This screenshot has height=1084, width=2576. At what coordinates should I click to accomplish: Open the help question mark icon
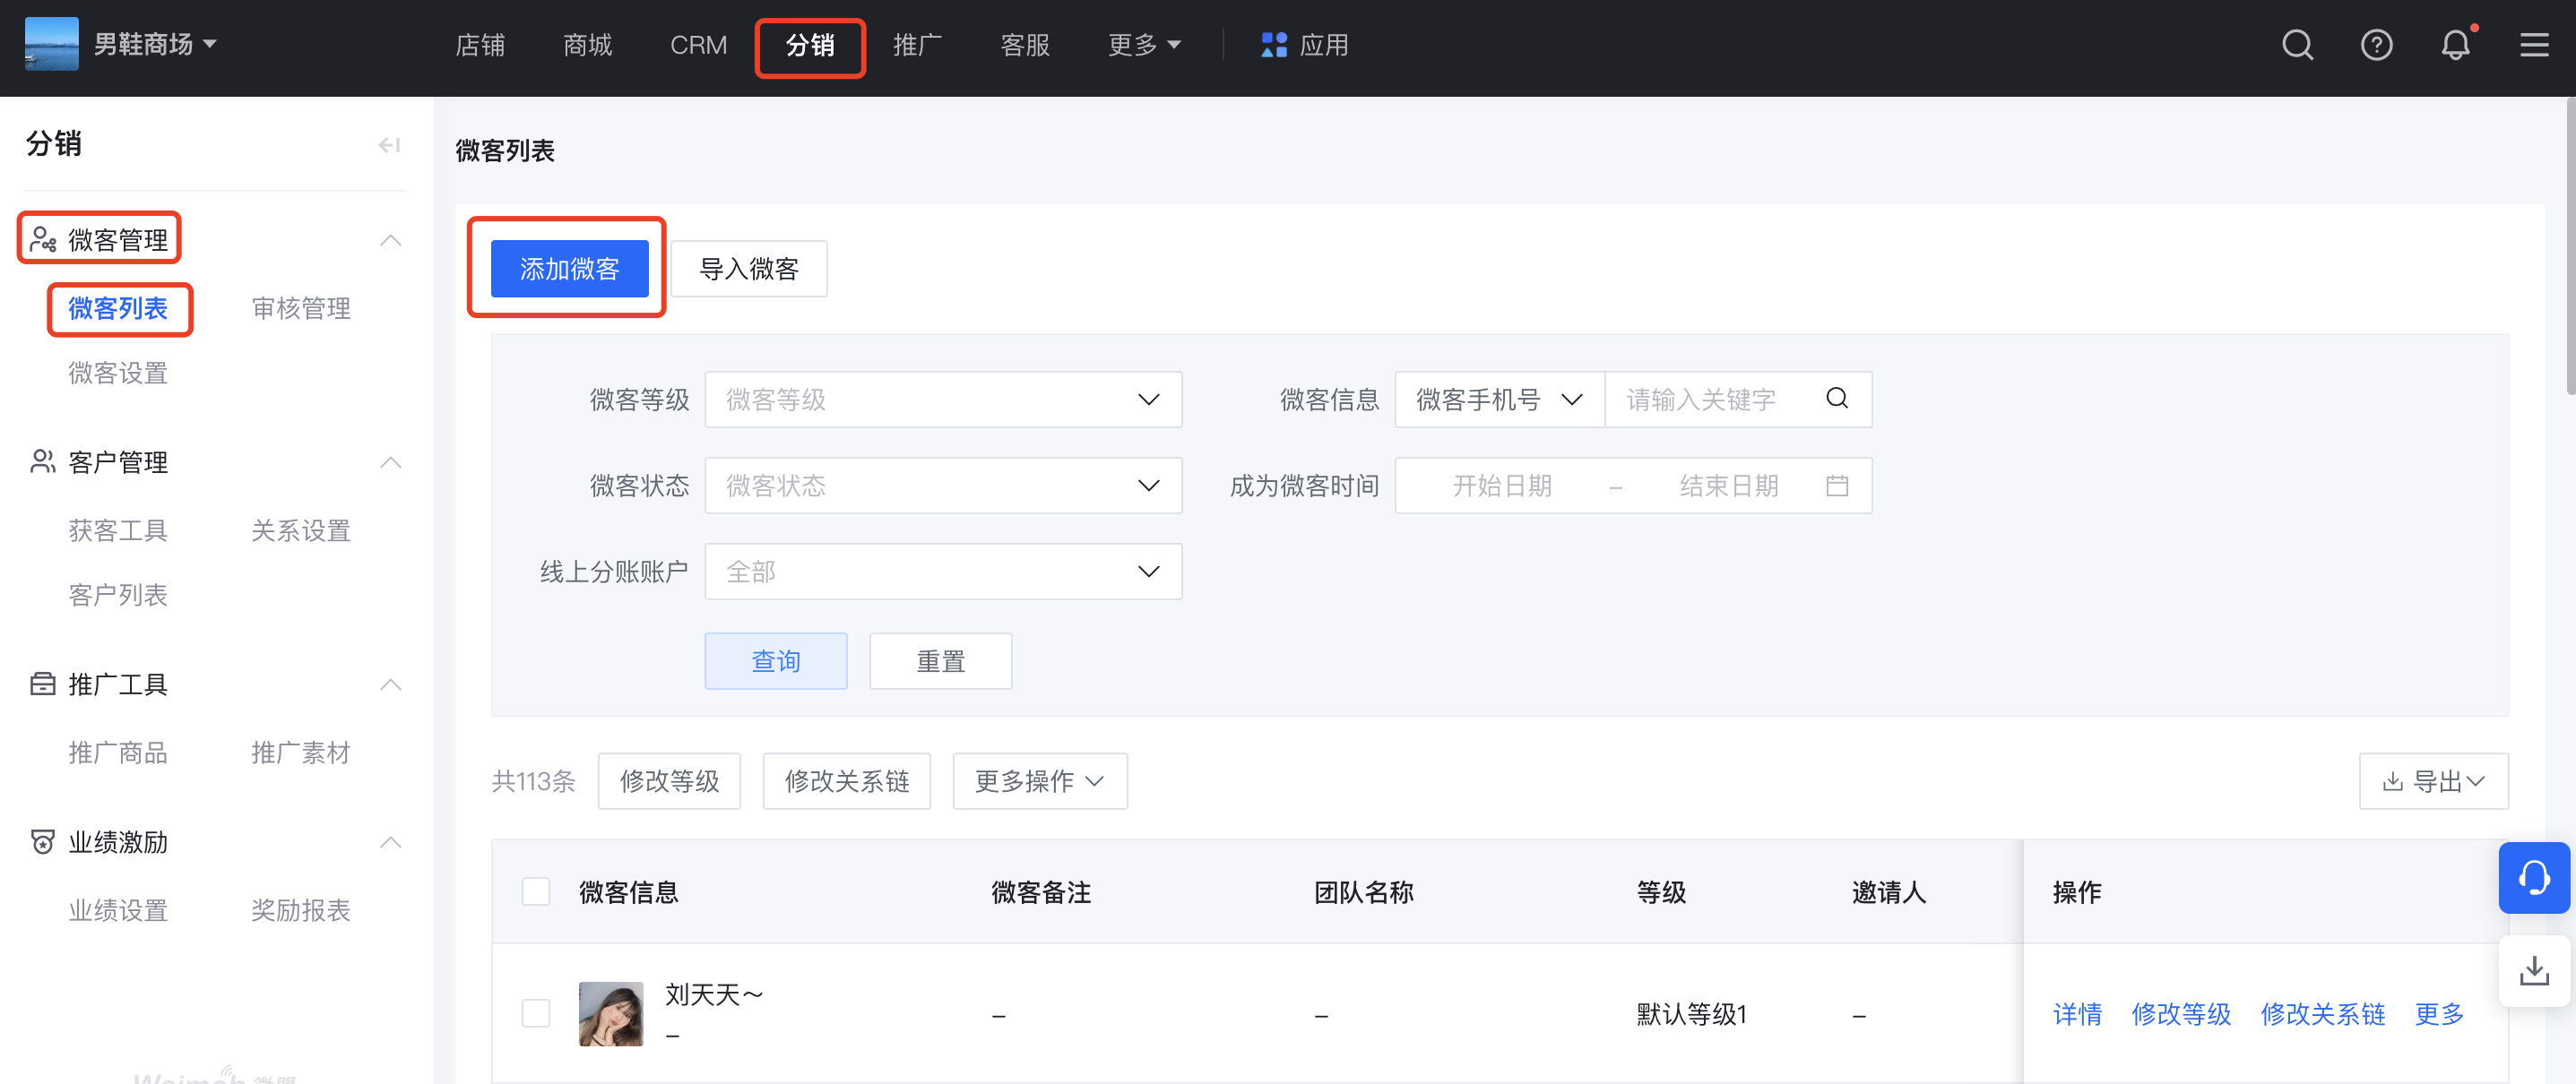coord(2376,45)
